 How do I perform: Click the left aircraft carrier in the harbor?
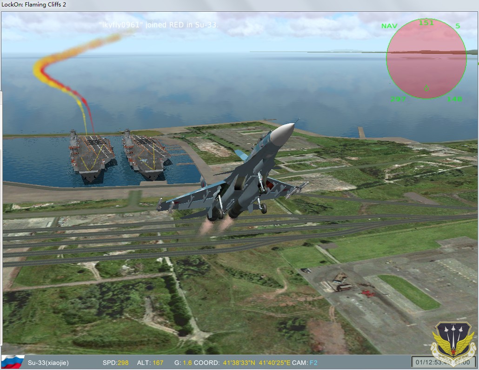(x=92, y=156)
